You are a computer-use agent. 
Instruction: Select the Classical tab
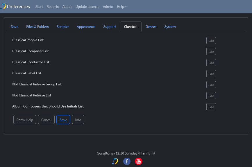click(x=131, y=27)
